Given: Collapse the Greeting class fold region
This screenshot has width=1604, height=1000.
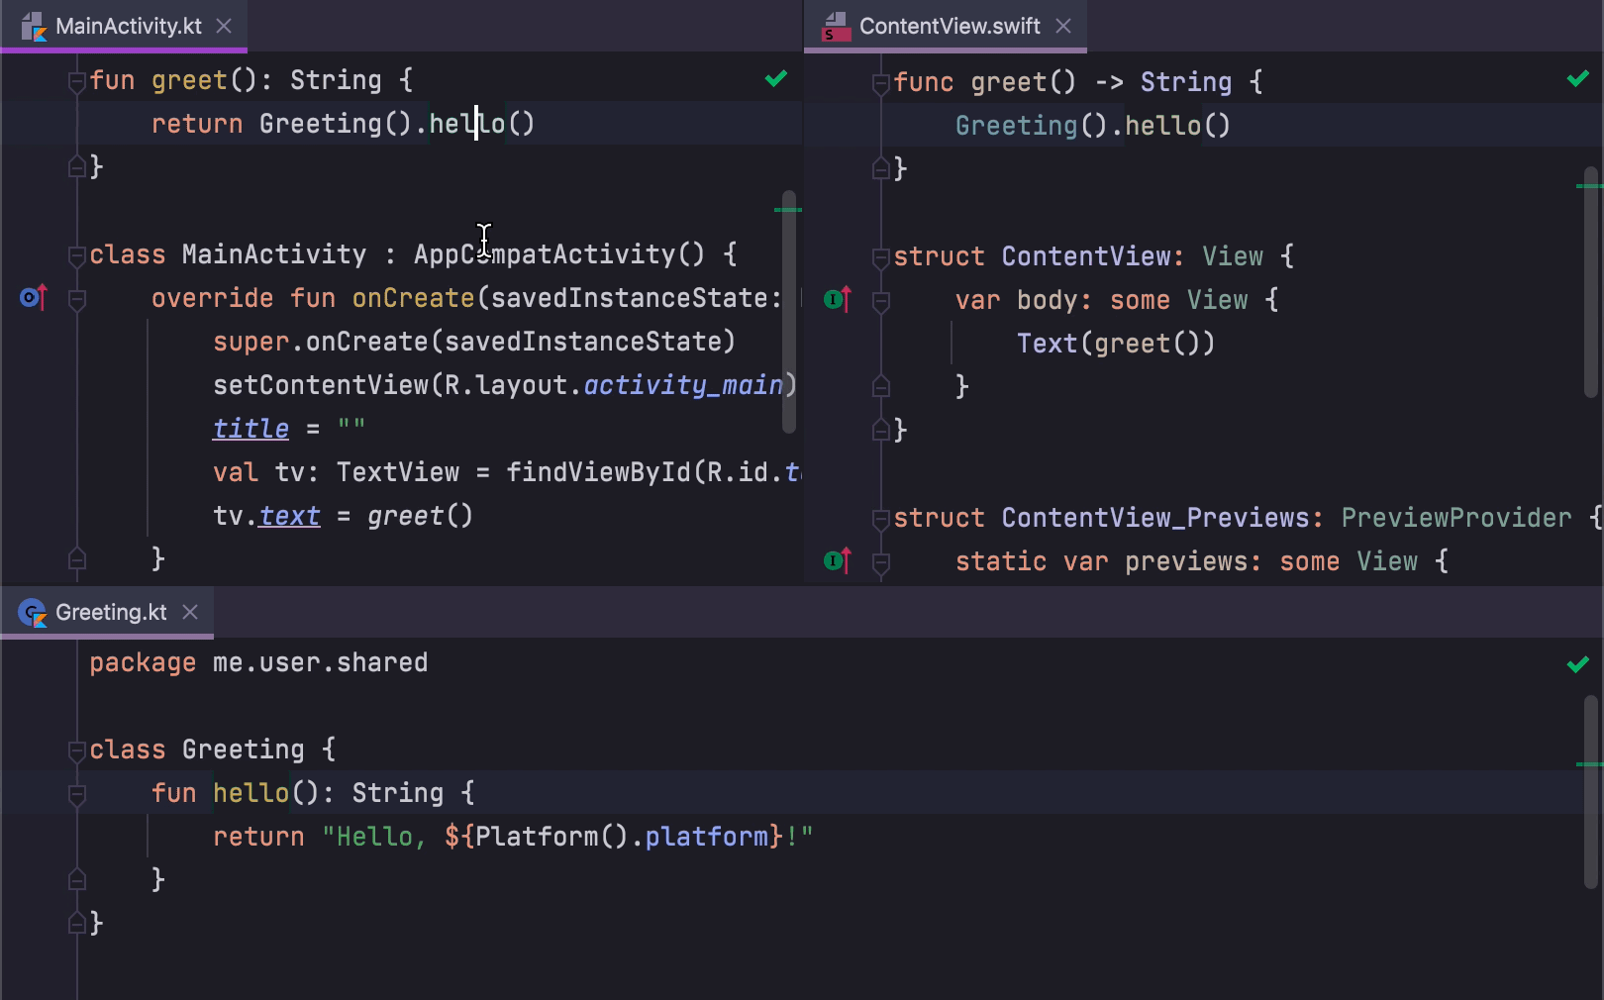Looking at the screenshot, I should click(76, 750).
